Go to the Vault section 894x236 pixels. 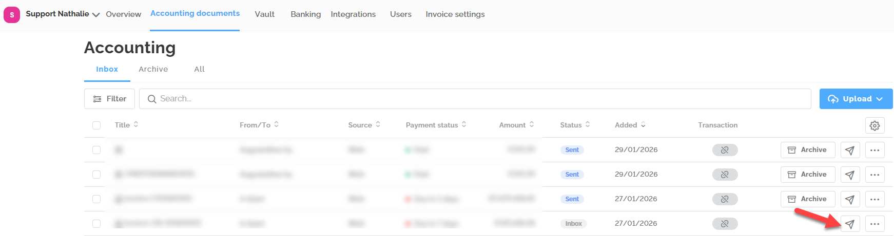[x=265, y=14]
